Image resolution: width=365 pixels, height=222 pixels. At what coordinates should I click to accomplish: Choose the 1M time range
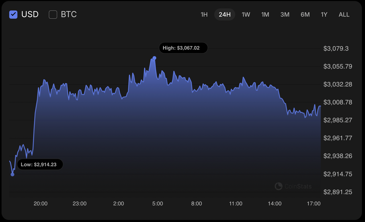[x=265, y=15]
